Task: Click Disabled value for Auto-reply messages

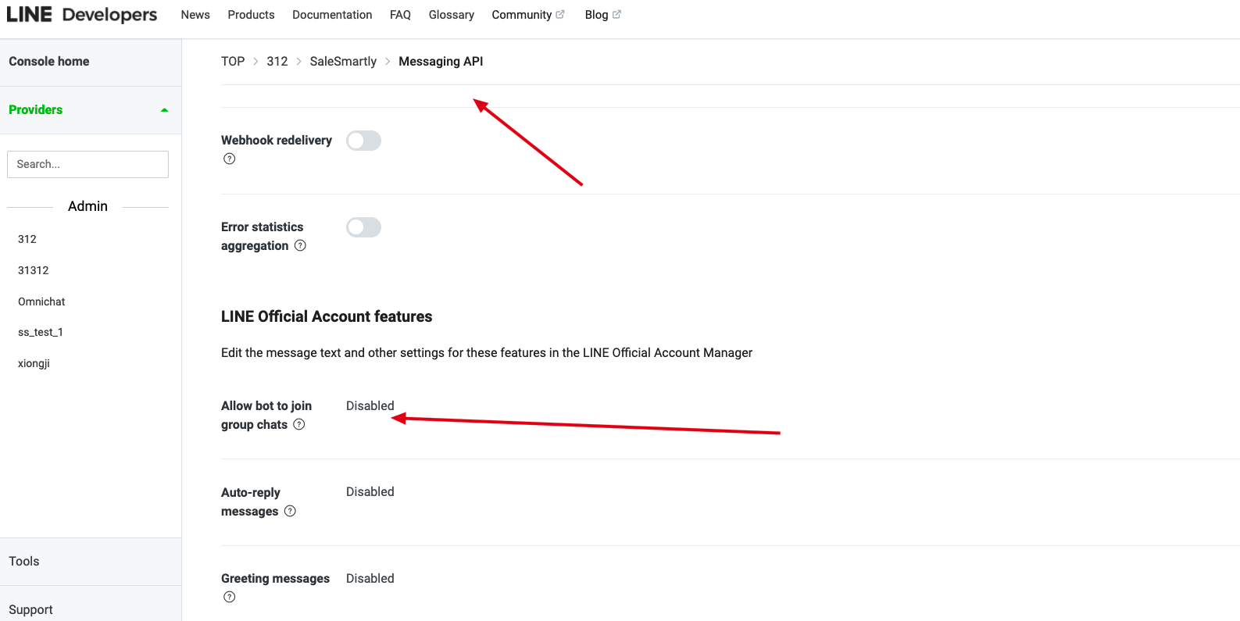Action: [370, 491]
